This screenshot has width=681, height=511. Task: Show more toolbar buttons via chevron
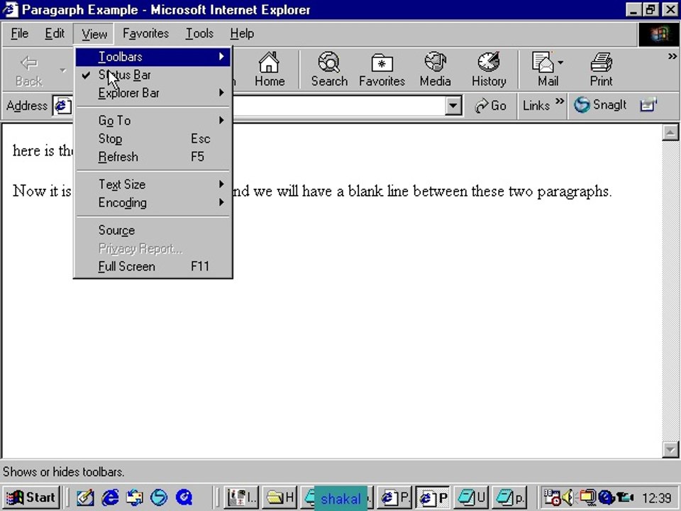tap(672, 57)
